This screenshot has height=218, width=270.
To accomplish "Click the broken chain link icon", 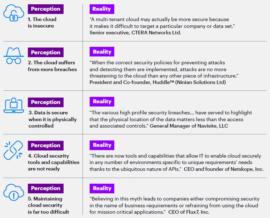I will click(13, 150).
